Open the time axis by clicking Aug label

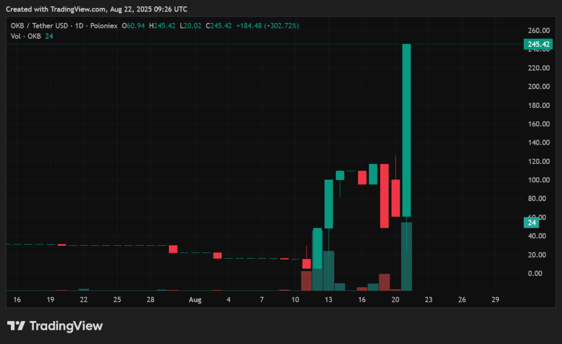click(195, 300)
